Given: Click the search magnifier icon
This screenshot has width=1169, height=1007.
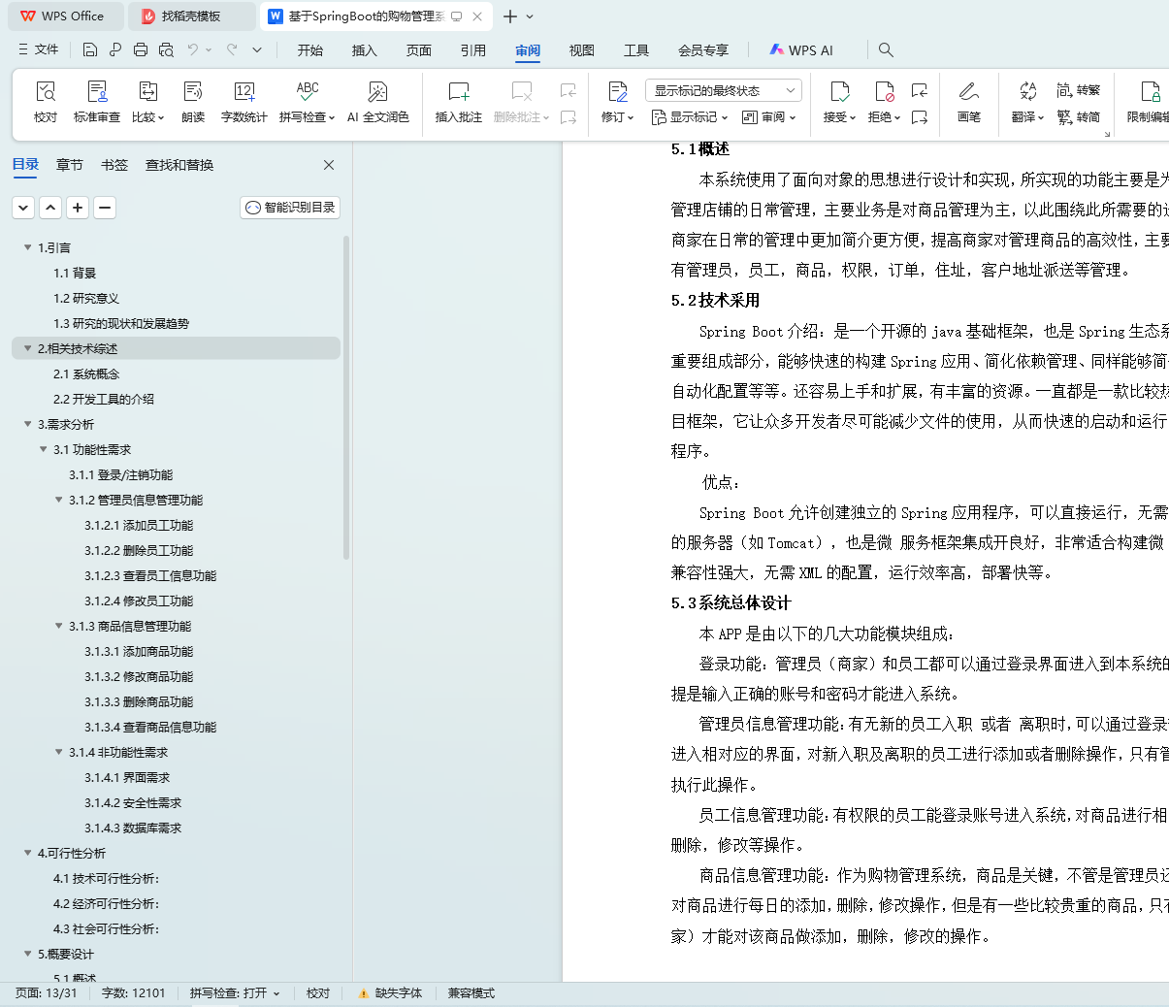Looking at the screenshot, I should [886, 49].
